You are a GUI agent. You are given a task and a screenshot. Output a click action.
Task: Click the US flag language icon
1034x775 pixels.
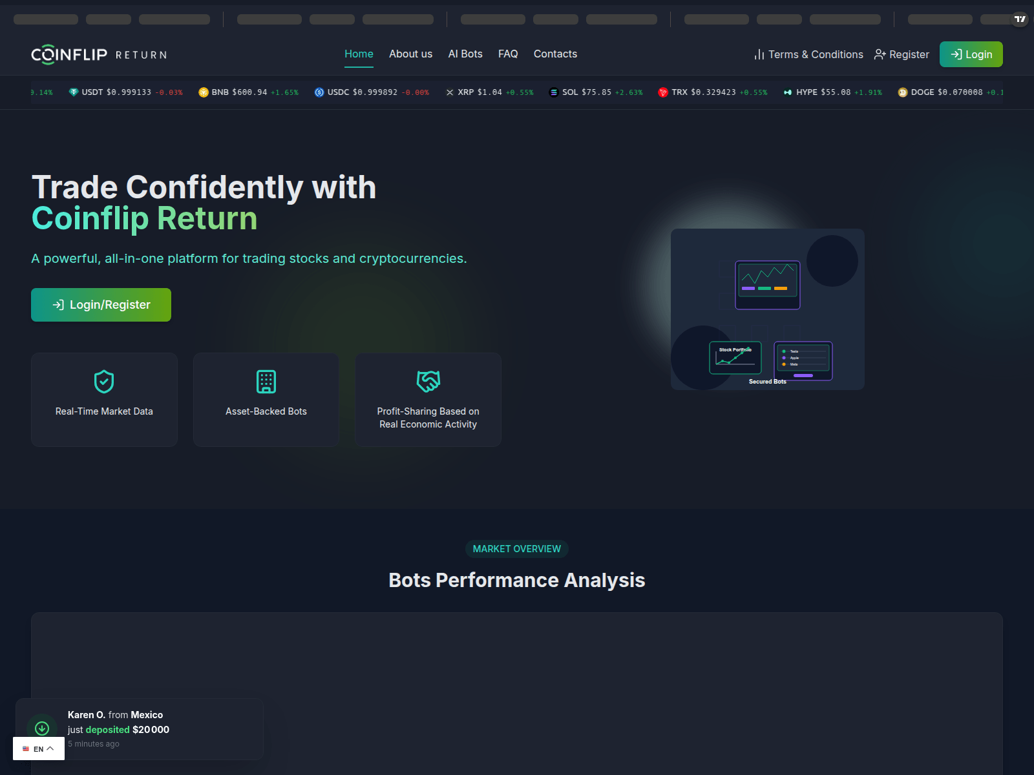tap(26, 749)
